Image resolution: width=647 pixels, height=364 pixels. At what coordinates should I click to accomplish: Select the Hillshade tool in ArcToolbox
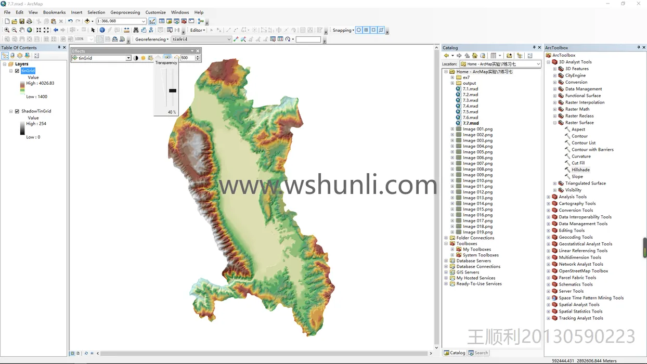click(x=580, y=170)
